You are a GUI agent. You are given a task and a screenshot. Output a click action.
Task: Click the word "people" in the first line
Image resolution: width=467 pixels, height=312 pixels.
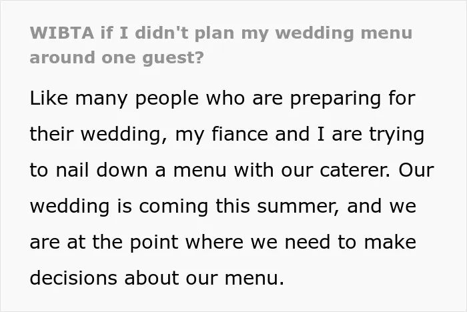(x=167, y=99)
